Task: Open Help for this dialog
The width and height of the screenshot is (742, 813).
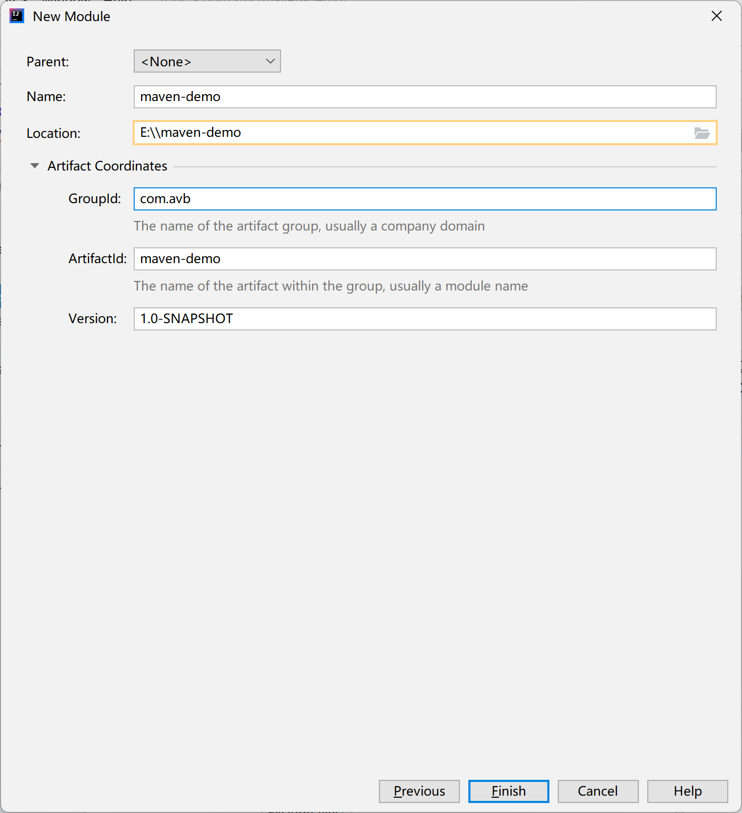Action: pos(687,791)
